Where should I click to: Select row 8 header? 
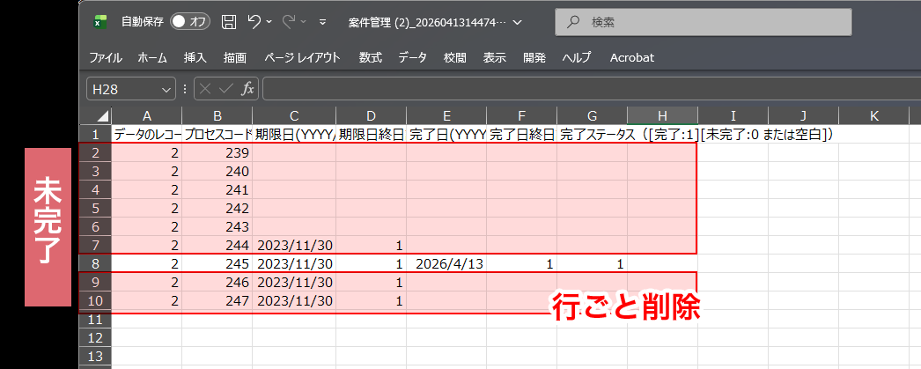(x=94, y=264)
